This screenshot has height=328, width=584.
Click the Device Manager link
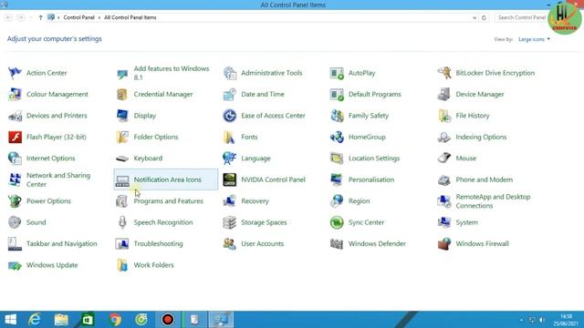coord(480,95)
